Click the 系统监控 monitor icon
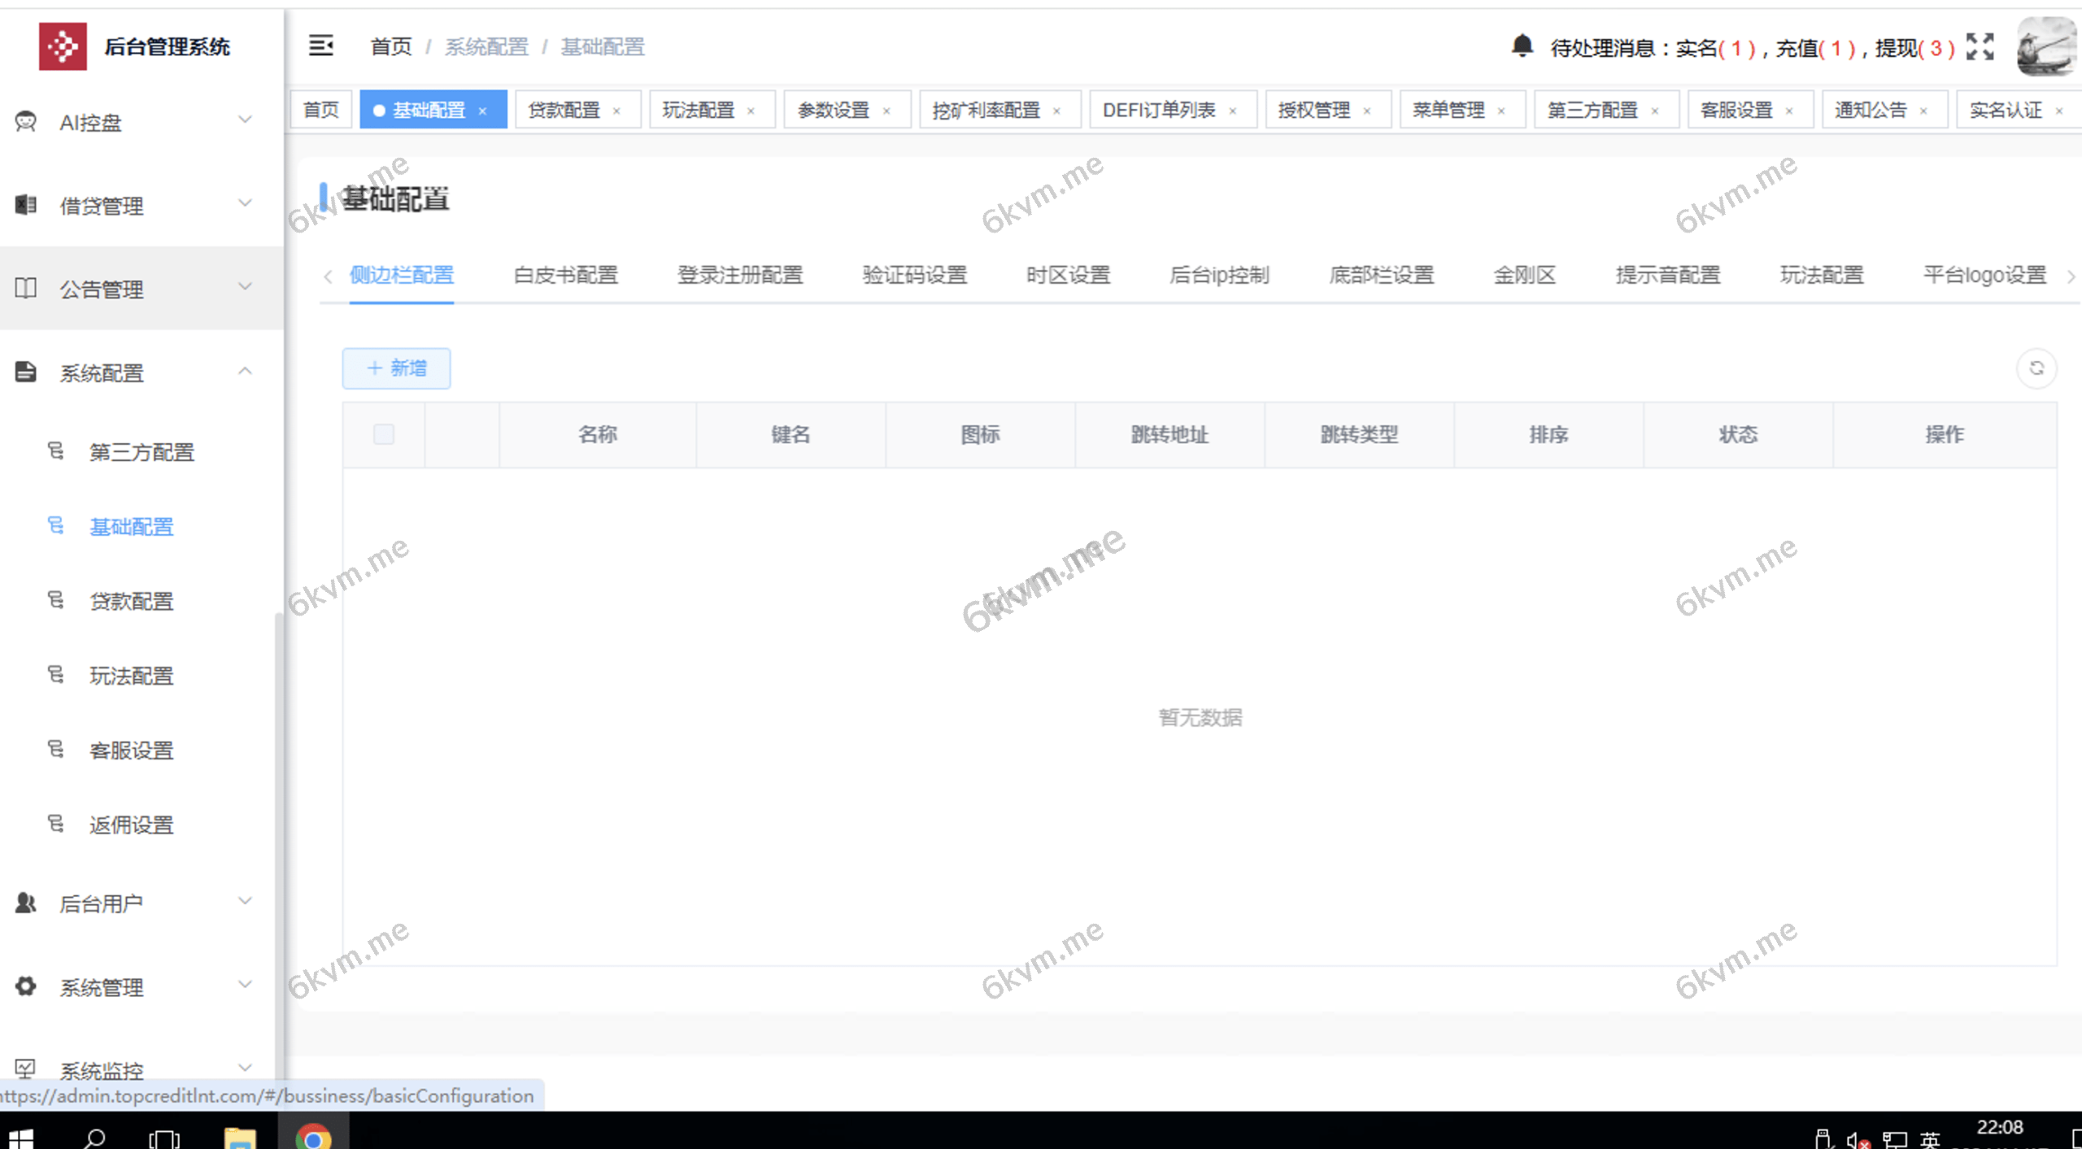Image resolution: width=2082 pixels, height=1149 pixels. pyautogui.click(x=26, y=1068)
